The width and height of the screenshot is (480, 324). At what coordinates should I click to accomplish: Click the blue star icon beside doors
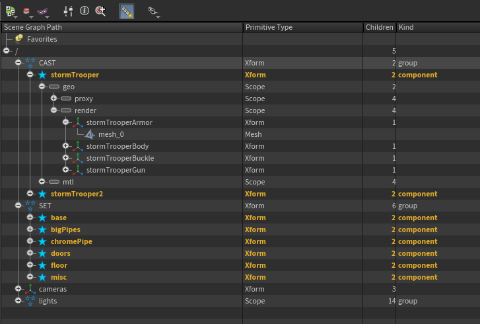tap(42, 253)
